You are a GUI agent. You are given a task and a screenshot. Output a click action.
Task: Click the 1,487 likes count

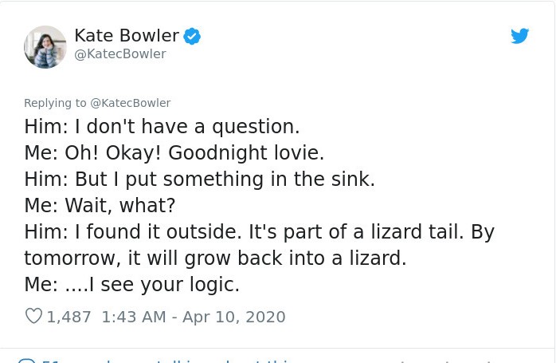click(69, 317)
